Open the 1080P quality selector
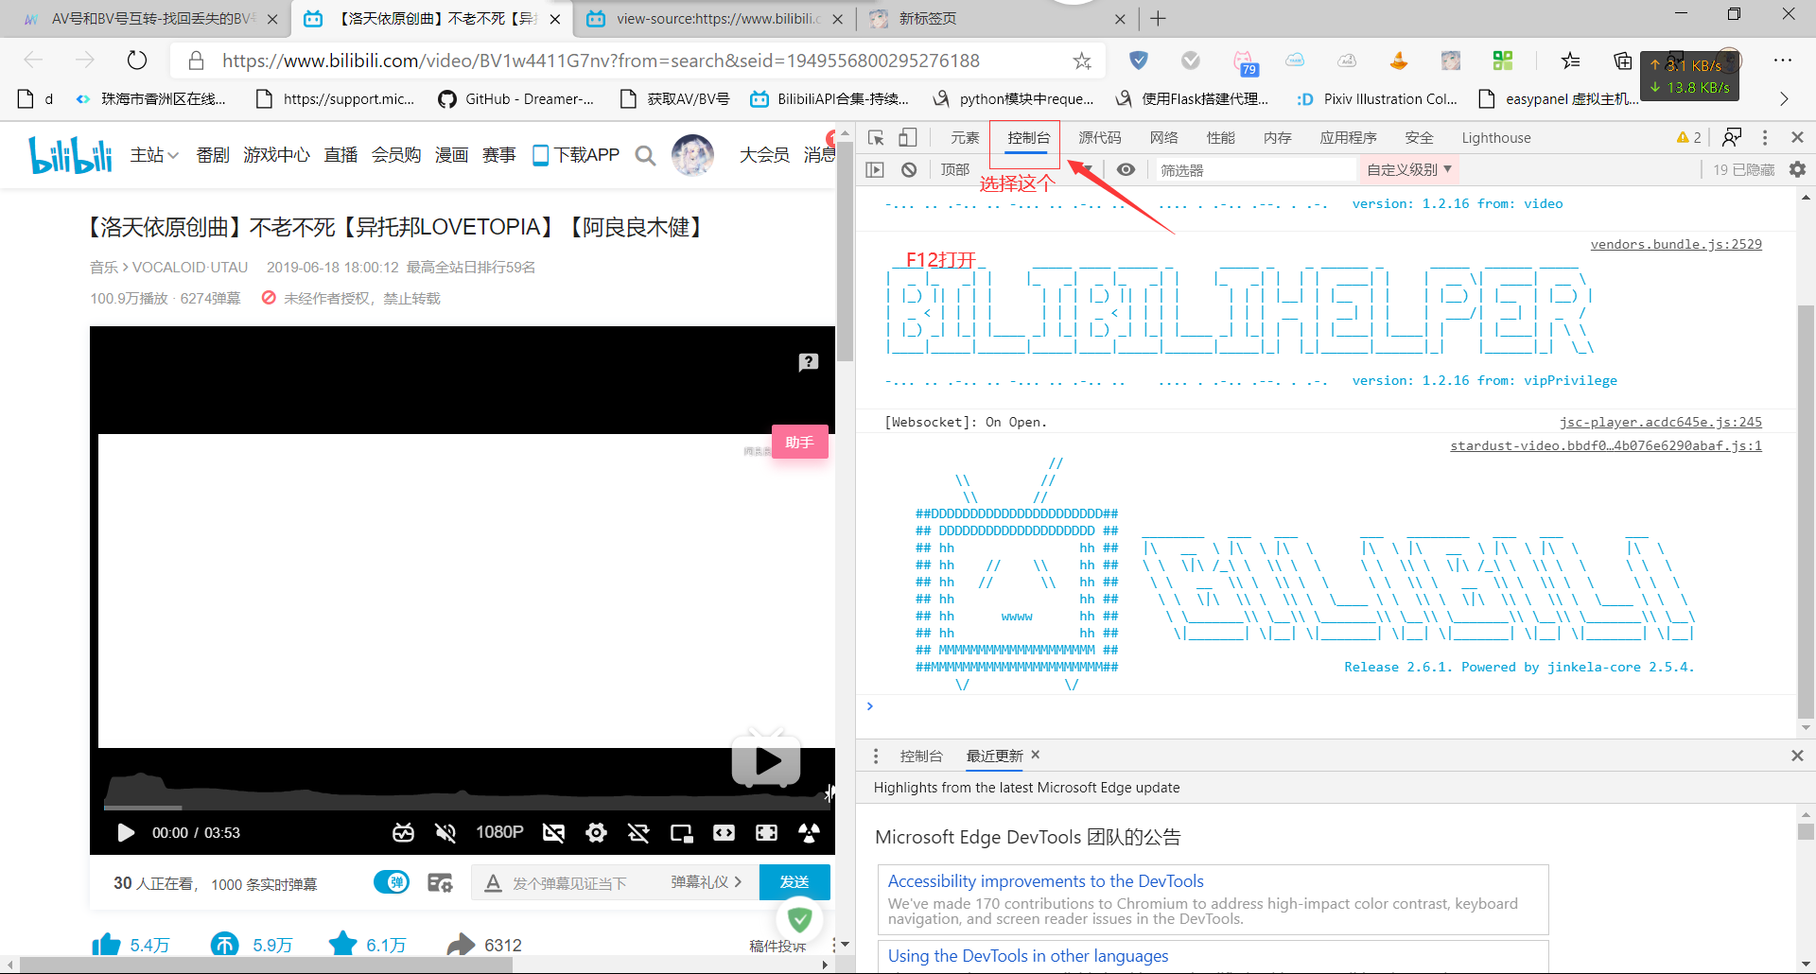Screen dimensions: 1816x974 [499, 832]
